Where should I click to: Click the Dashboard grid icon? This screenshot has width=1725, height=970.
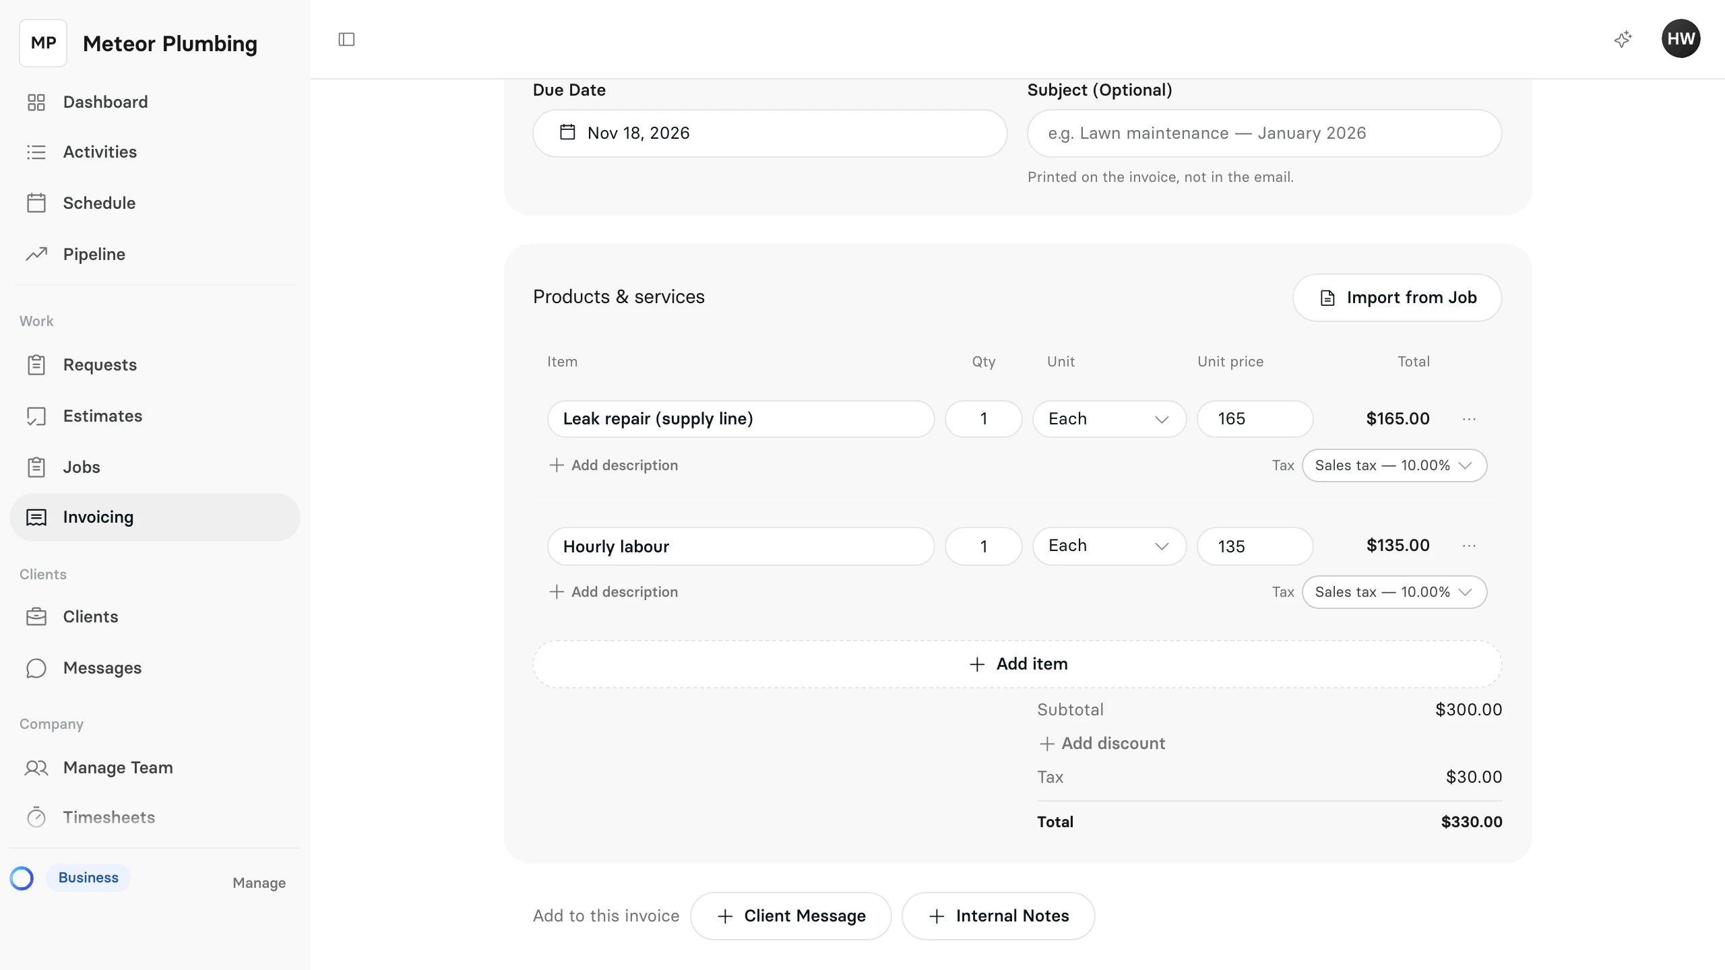(x=36, y=102)
